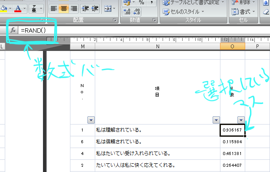Select the No. cell with value 4
The image size is (270, 172).
83,154
